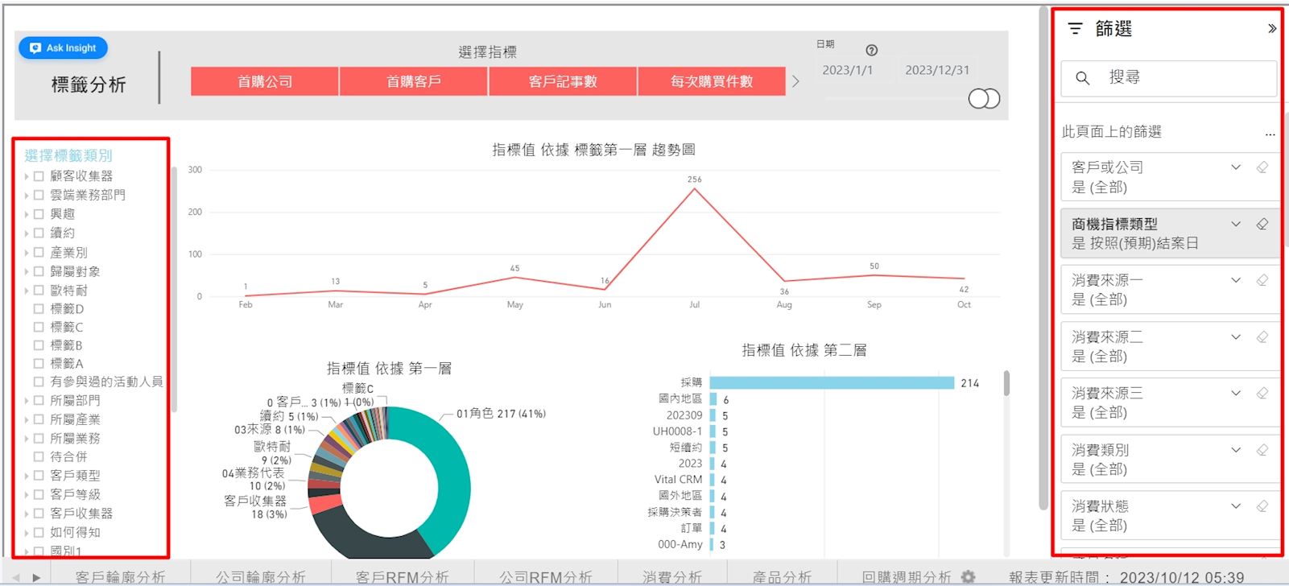Collapse the 篩選 filter pane chevron
Viewport: 1289px width, 586px height.
1271,29
